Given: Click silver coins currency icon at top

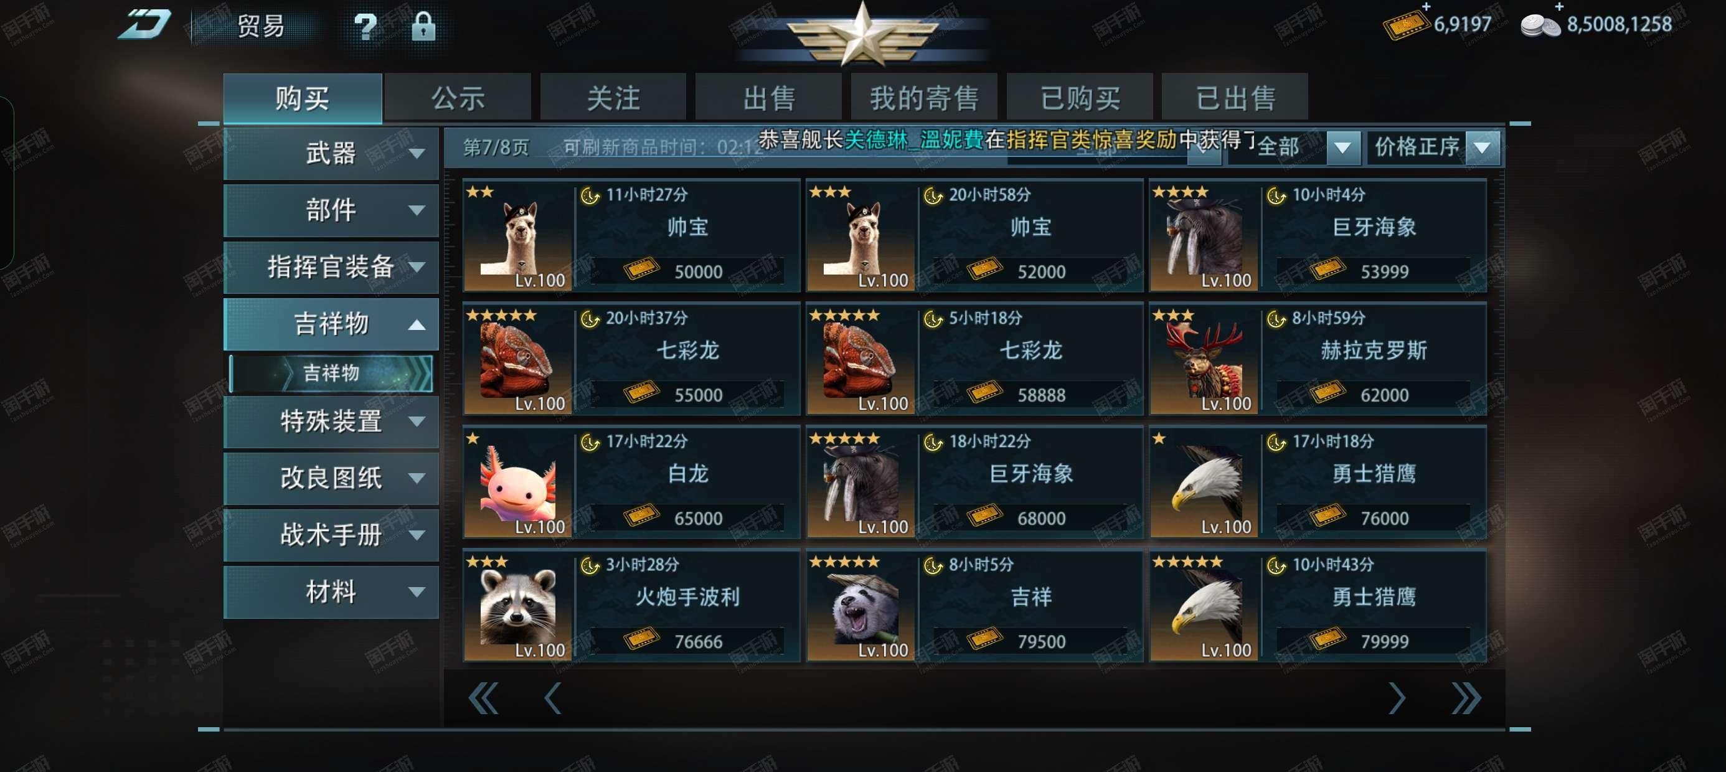Looking at the screenshot, I should pos(1540,26).
